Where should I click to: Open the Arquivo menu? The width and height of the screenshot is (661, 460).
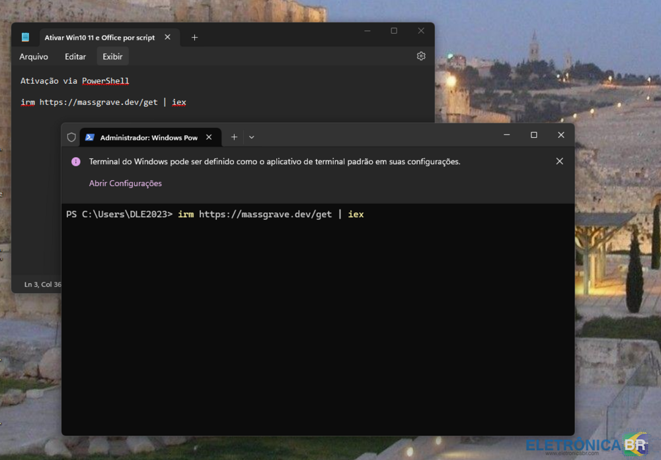[x=34, y=57]
